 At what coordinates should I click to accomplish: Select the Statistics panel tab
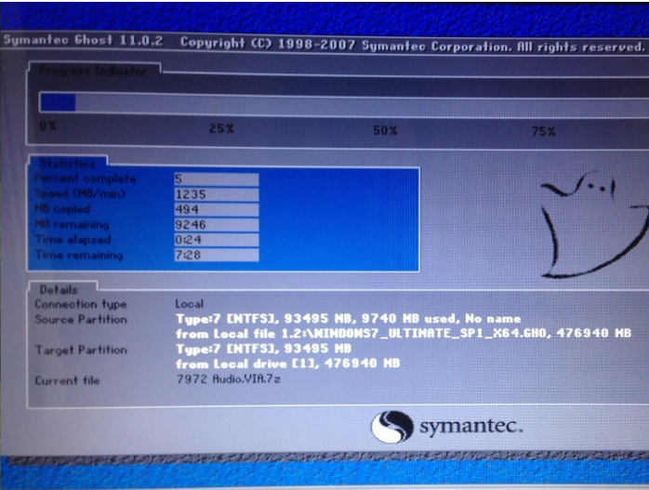[68, 163]
